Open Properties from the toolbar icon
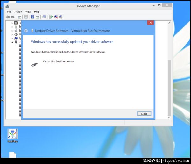Viewport: 191px width, 164px height. tap(26, 17)
